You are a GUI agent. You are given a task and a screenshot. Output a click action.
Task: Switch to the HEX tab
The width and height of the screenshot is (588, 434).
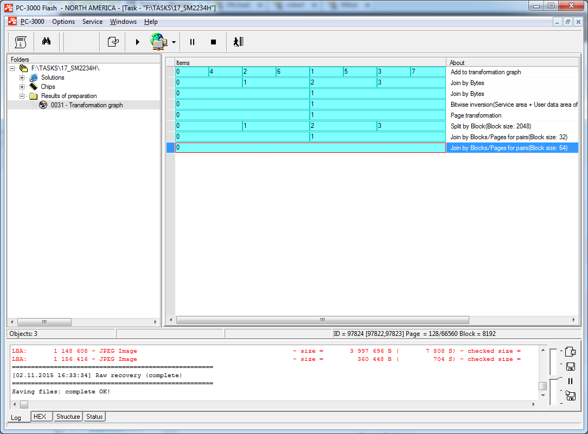click(x=40, y=417)
